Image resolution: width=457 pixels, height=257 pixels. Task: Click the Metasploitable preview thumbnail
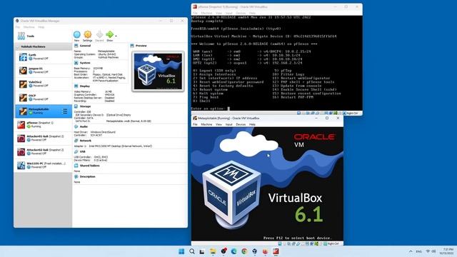coord(158,71)
